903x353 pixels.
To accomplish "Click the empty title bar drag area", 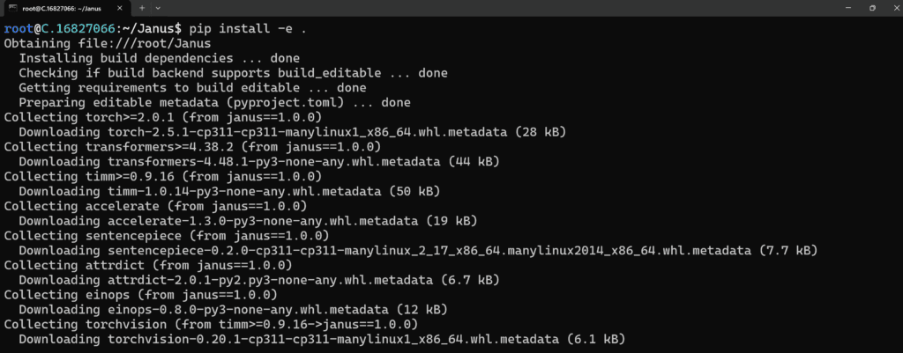I will click(x=496, y=8).
